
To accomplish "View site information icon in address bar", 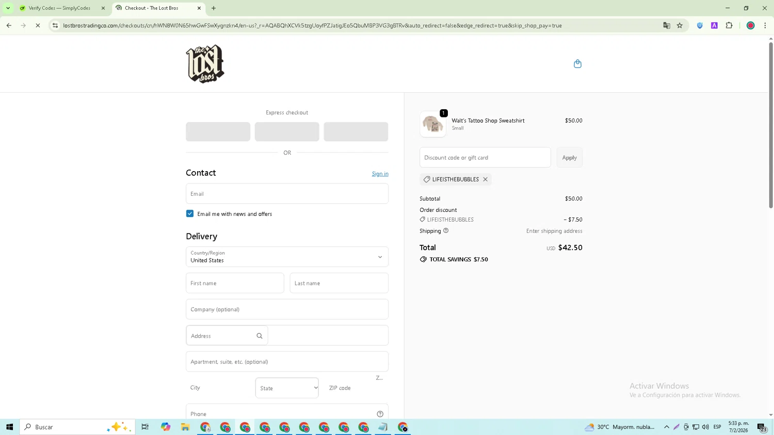I will [x=55, y=25].
